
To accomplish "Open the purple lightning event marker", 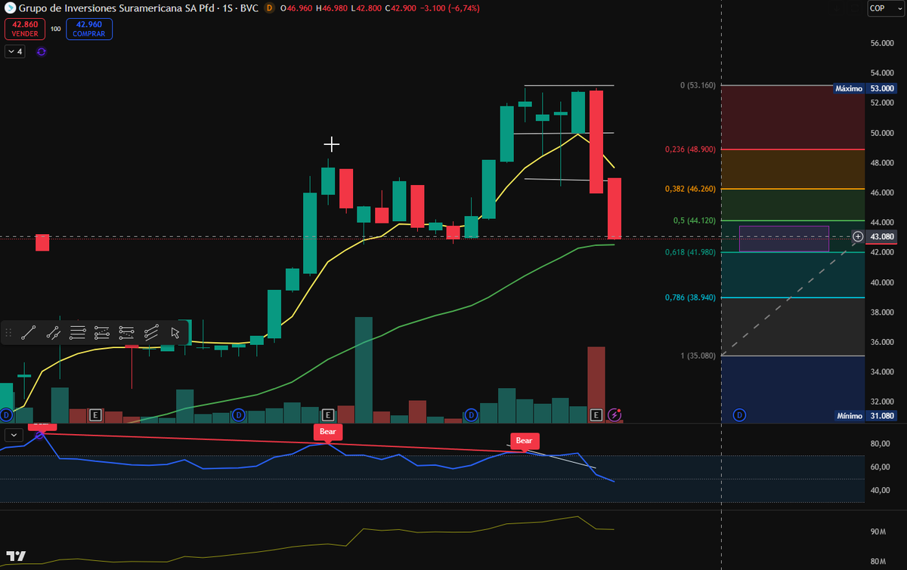I will click(615, 414).
